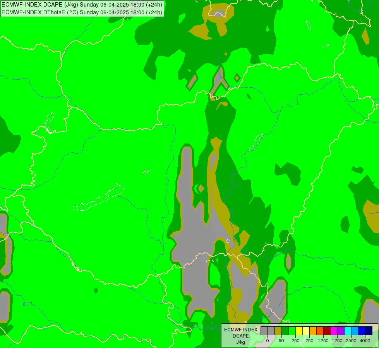This screenshot has width=379, height=348.
Task: Click the bright green legend swatch
Action: 292,331
